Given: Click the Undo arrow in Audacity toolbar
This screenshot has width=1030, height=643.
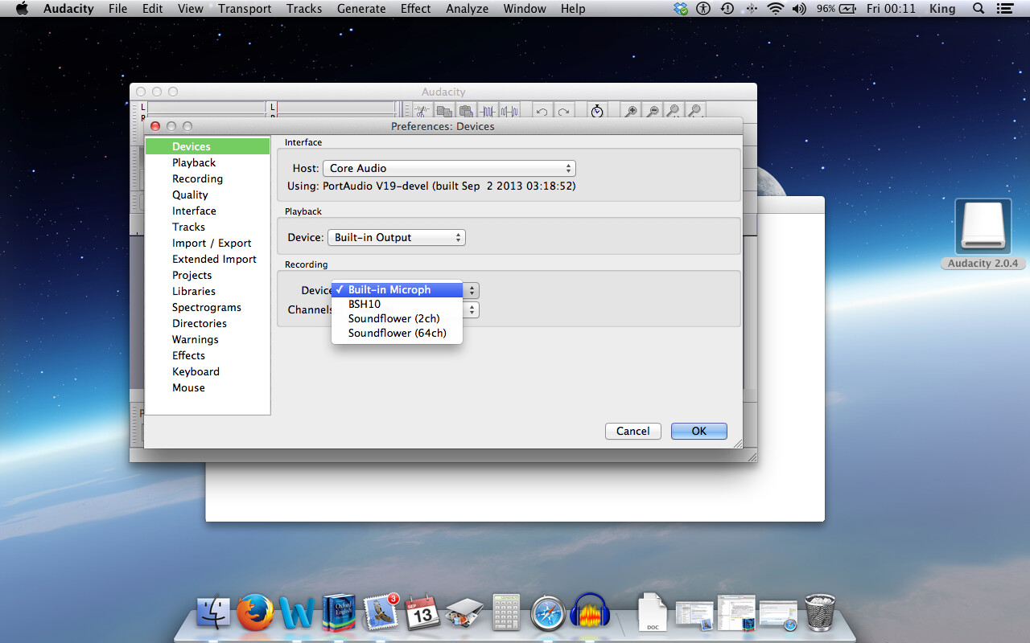Looking at the screenshot, I should point(542,111).
